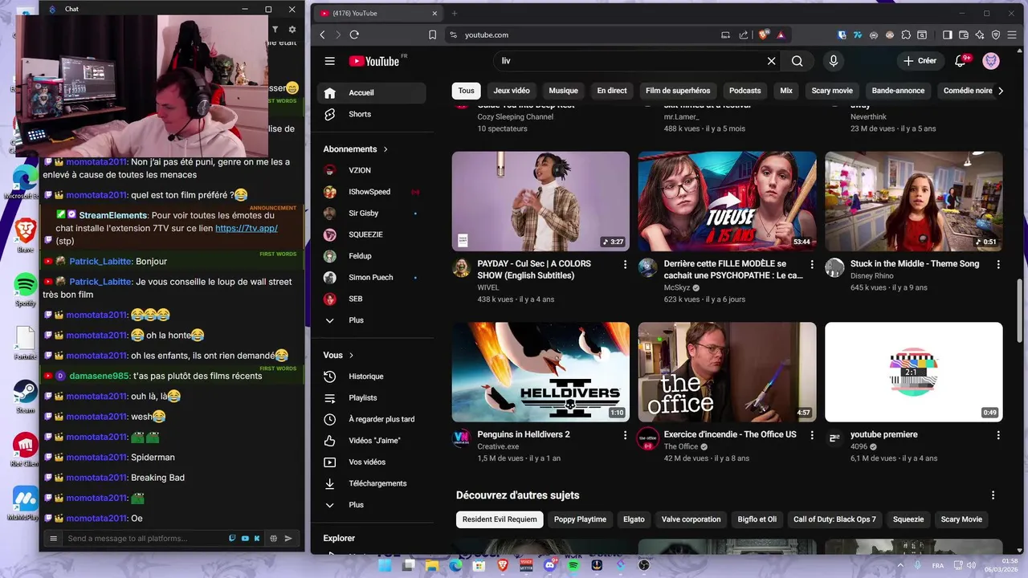
Task: Open the Simon Puech subscription
Action: coord(371,277)
